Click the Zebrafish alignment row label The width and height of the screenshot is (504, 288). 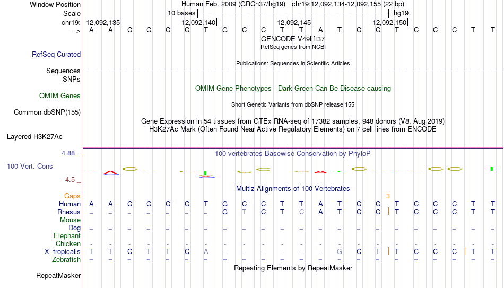pos(66,259)
